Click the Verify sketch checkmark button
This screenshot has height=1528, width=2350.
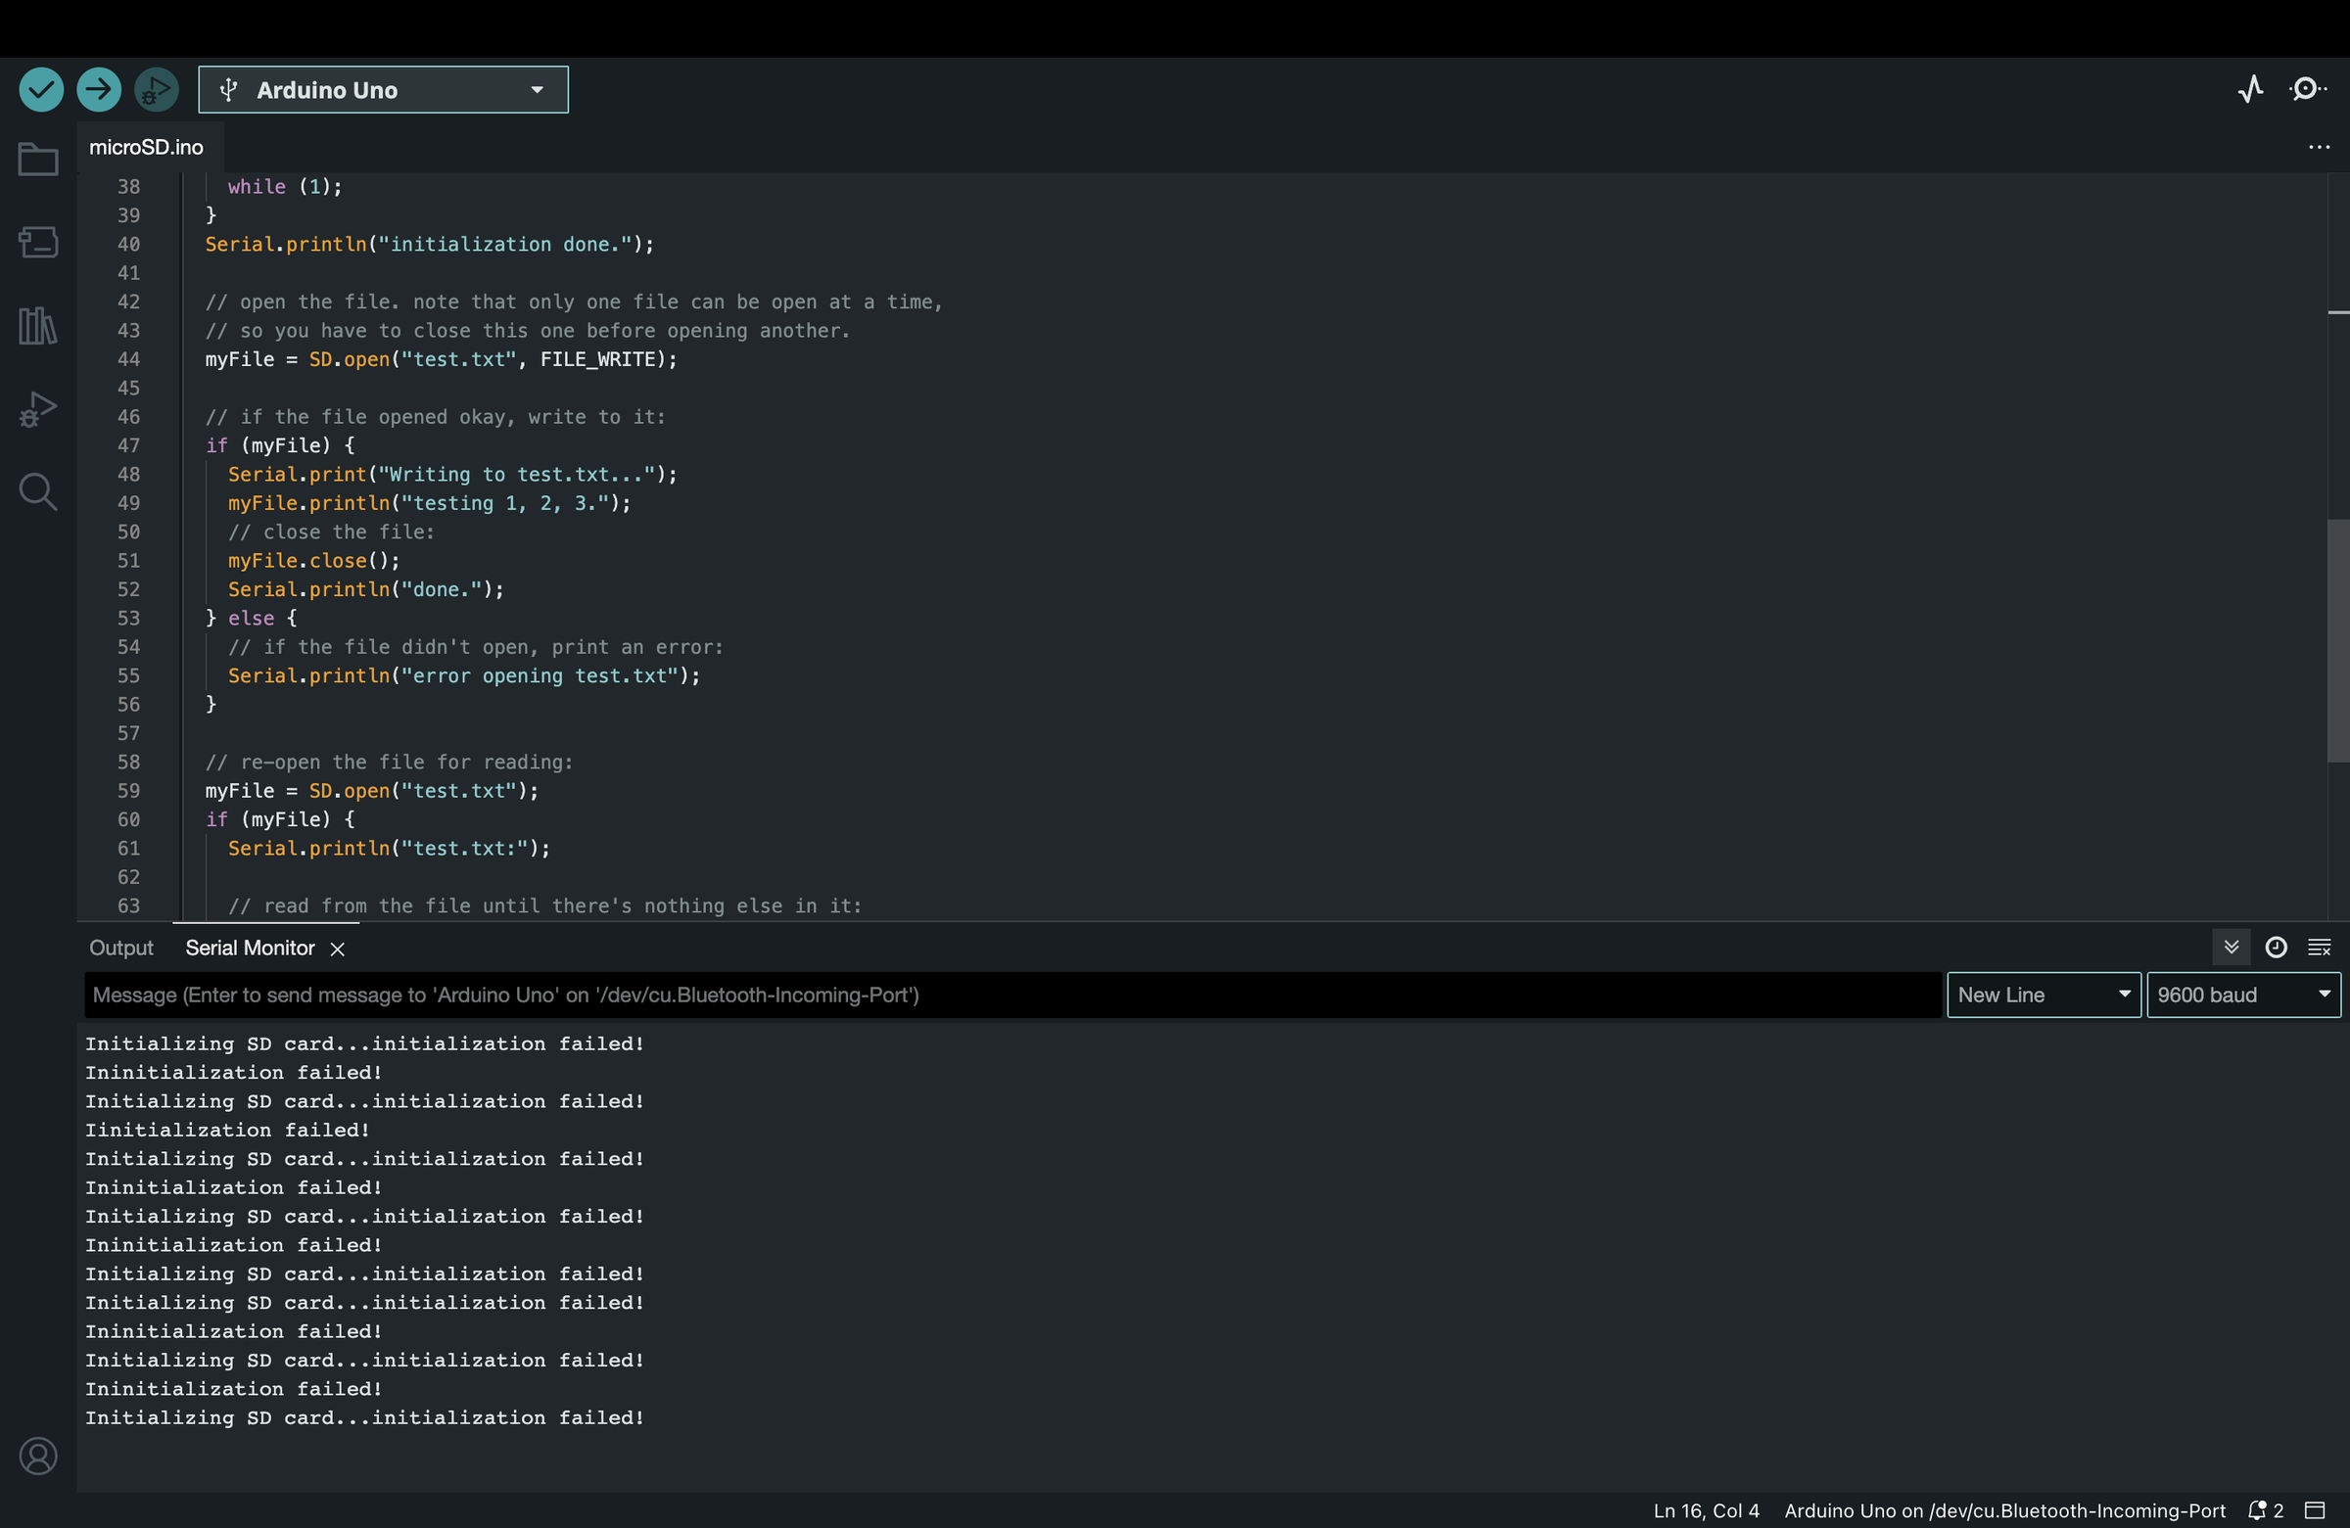41,90
